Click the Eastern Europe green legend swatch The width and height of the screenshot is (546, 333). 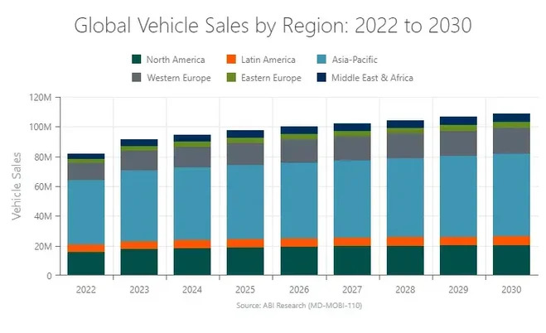click(233, 78)
